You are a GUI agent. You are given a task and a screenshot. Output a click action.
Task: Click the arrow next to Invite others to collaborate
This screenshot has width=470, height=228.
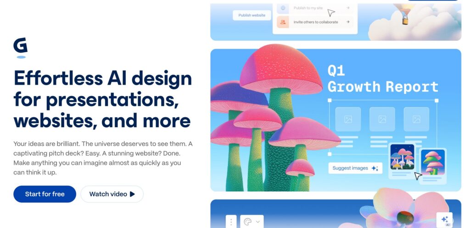(x=348, y=22)
